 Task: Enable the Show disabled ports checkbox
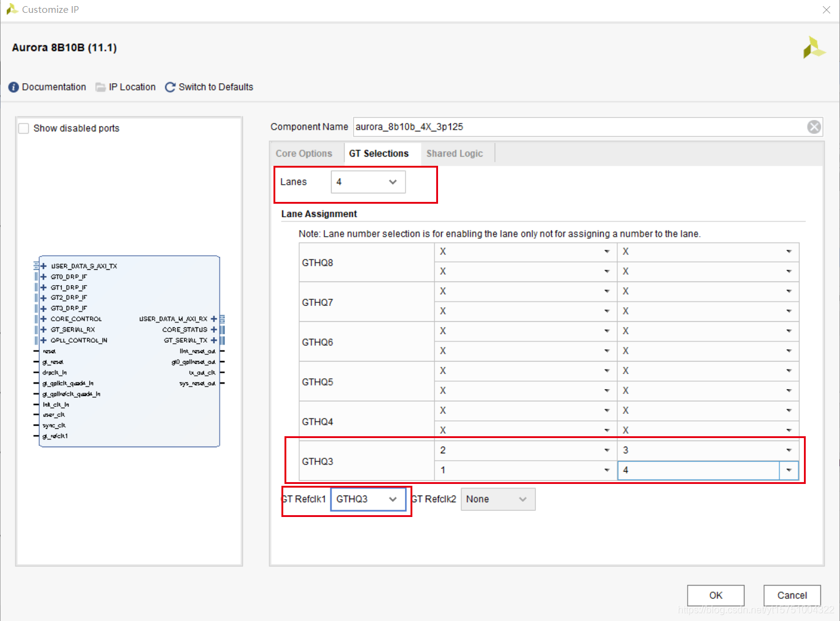coord(24,128)
